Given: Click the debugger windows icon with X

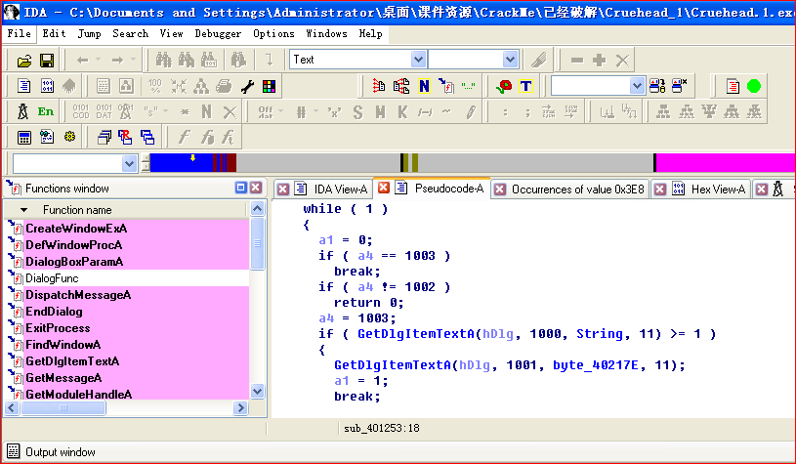Looking at the screenshot, I should pyautogui.click(x=679, y=85).
